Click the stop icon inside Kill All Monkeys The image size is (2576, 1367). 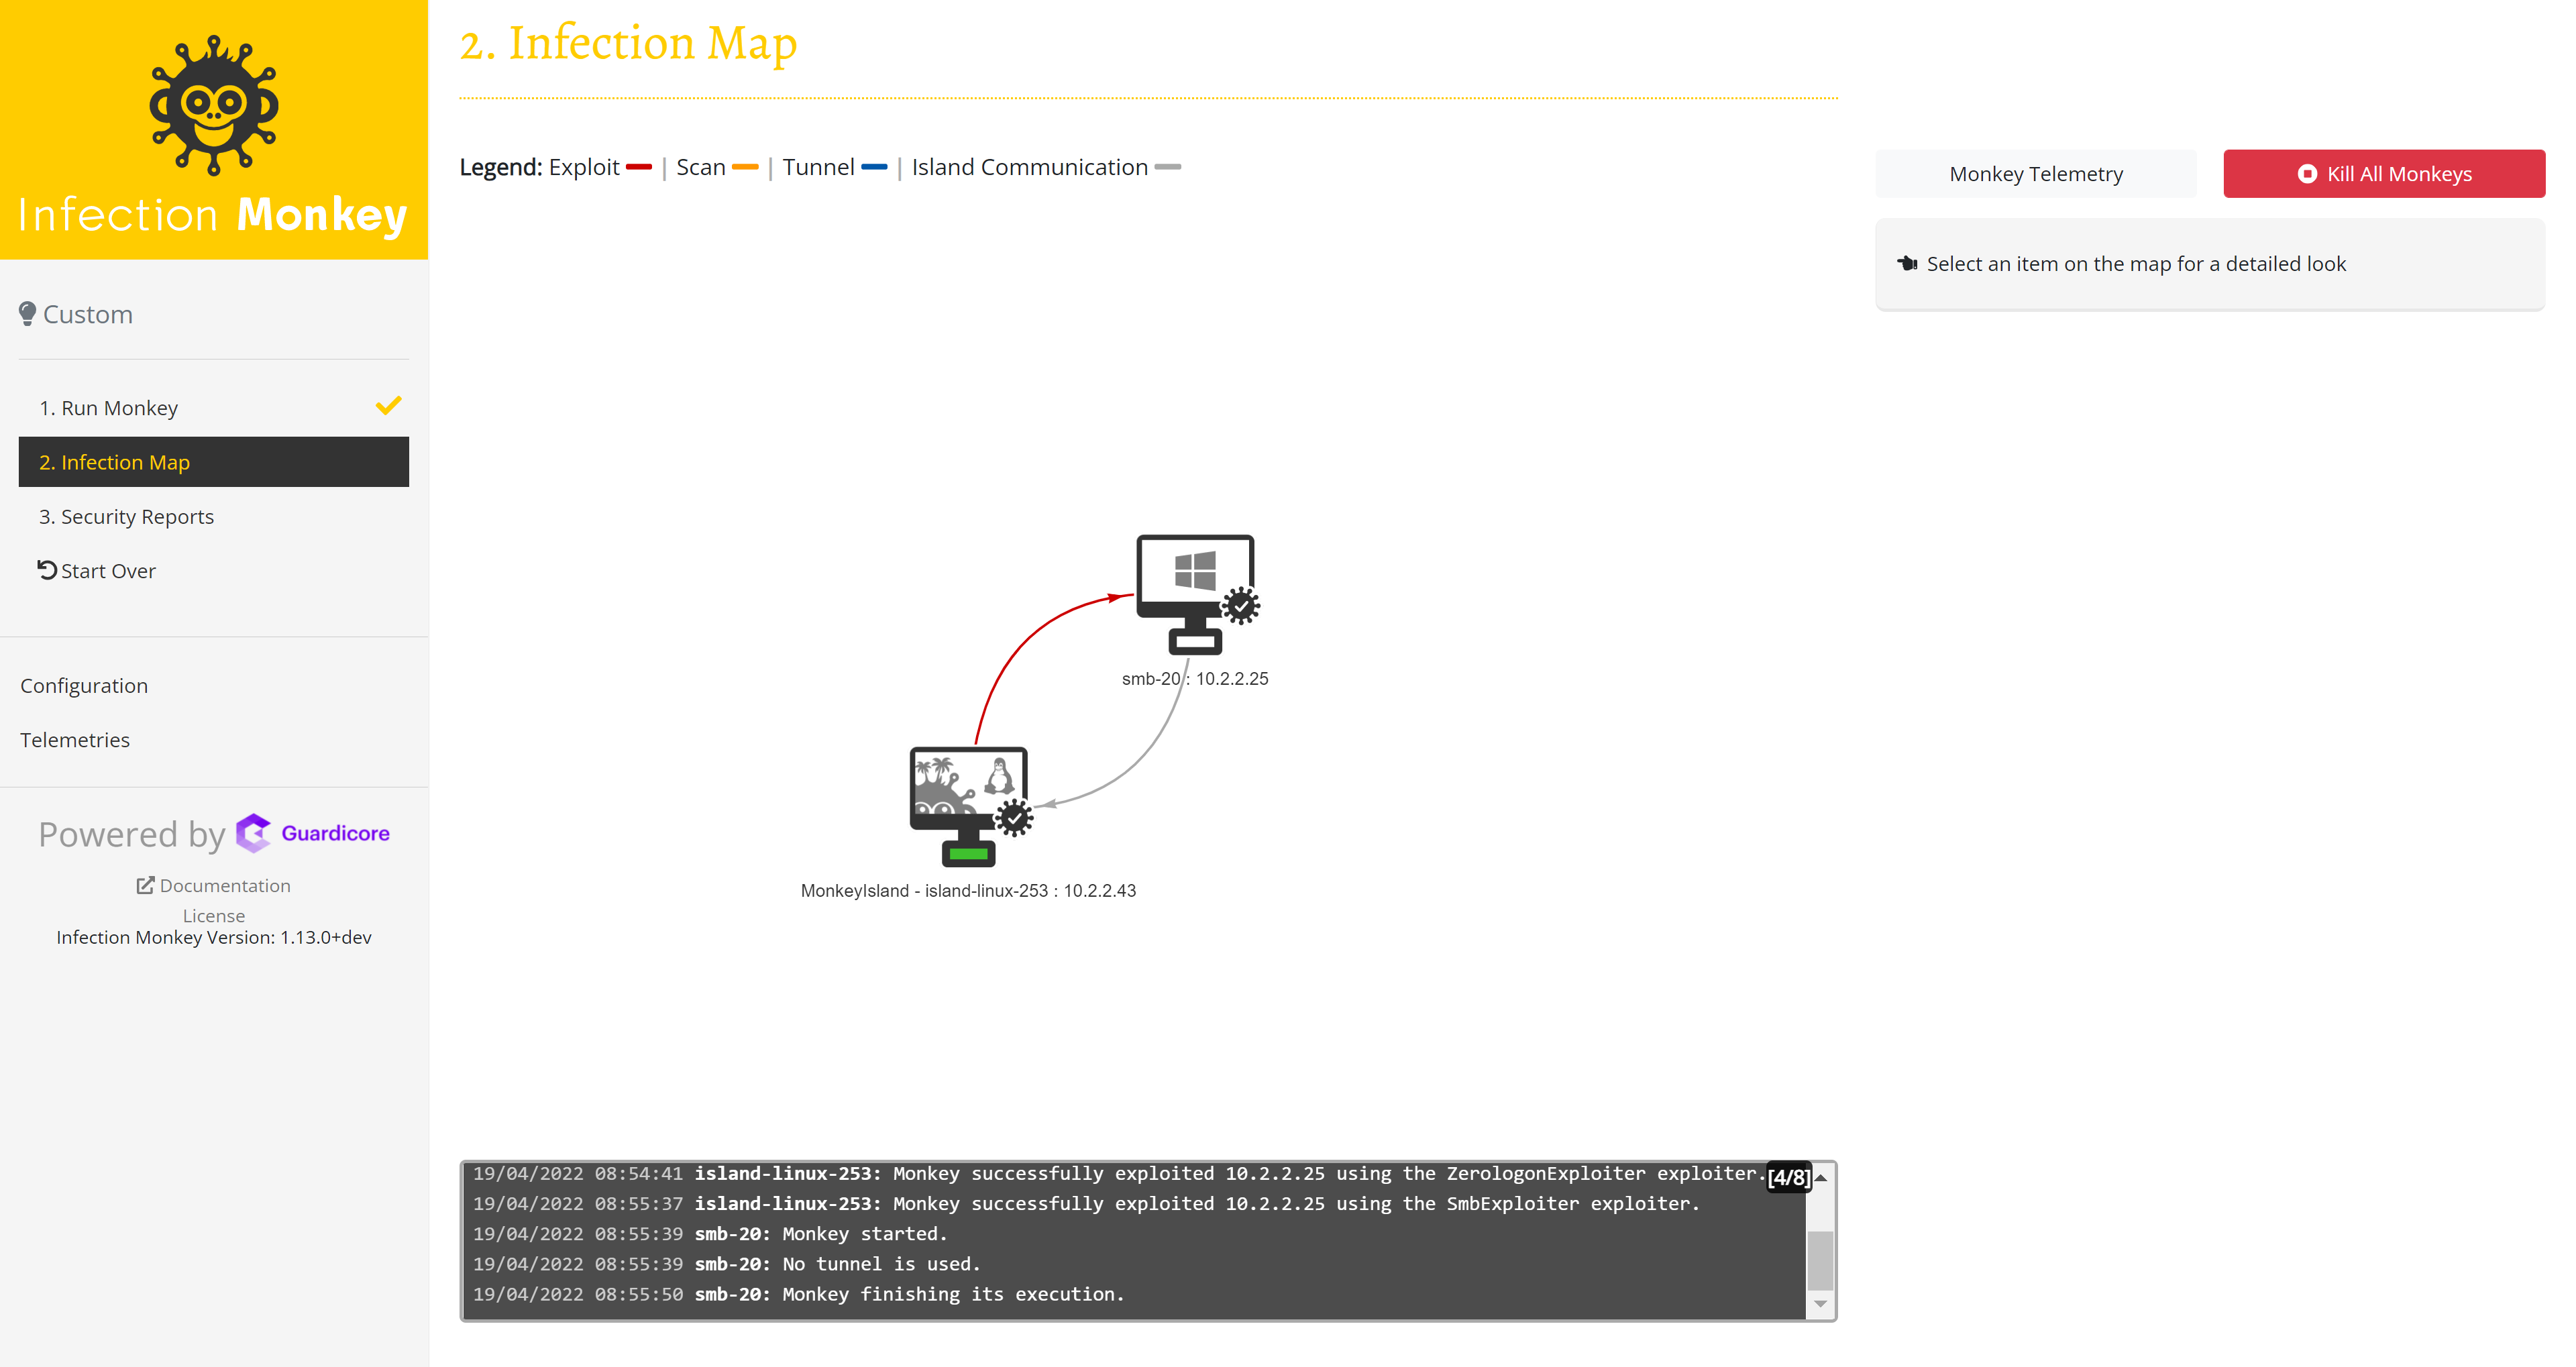click(x=2307, y=173)
